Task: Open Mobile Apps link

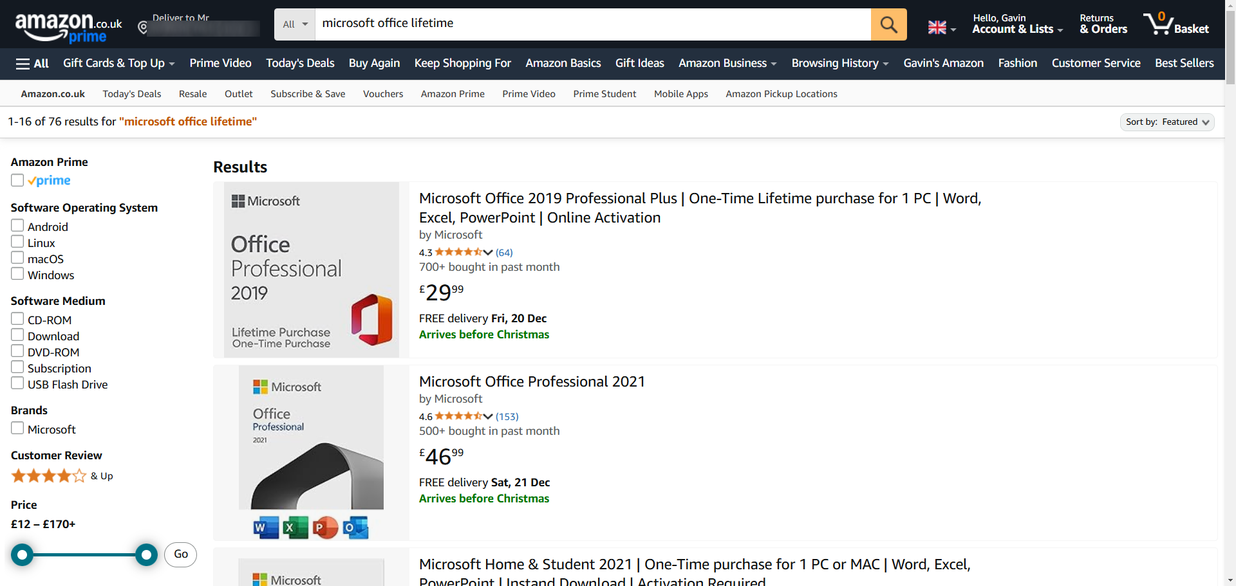Action: pos(681,94)
